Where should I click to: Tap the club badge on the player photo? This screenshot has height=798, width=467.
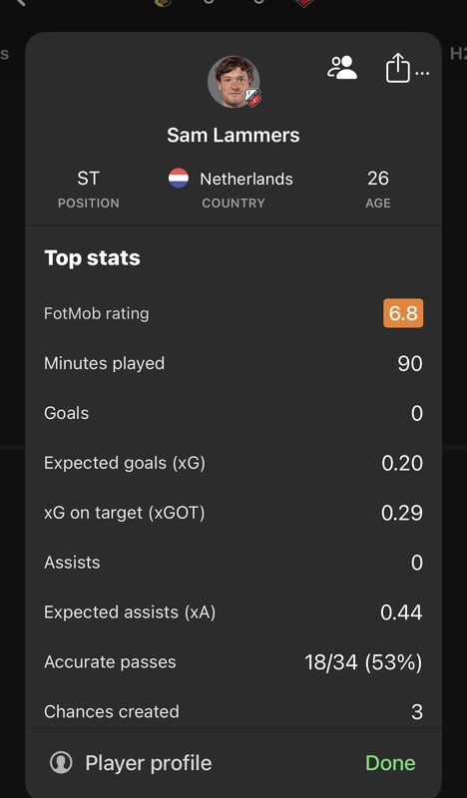[x=252, y=97]
